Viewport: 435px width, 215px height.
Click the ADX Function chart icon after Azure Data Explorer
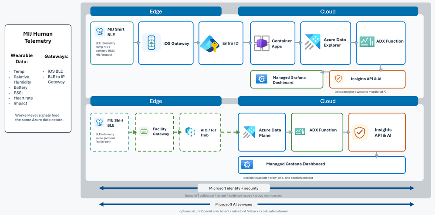tap(367, 42)
